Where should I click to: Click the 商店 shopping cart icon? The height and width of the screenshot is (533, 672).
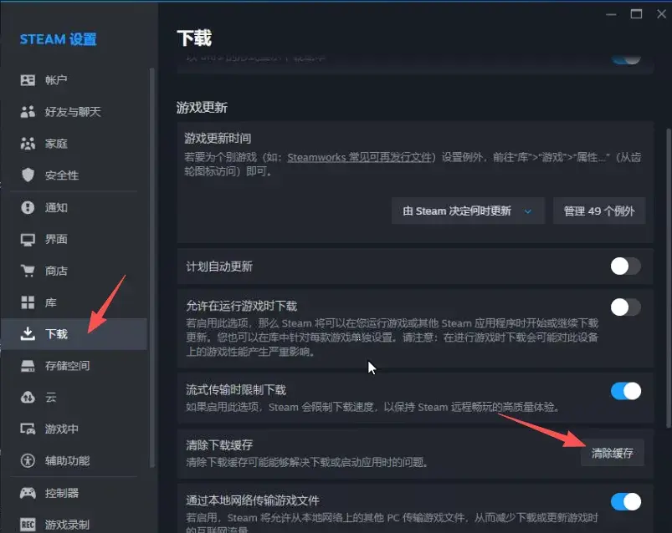pyautogui.click(x=28, y=271)
